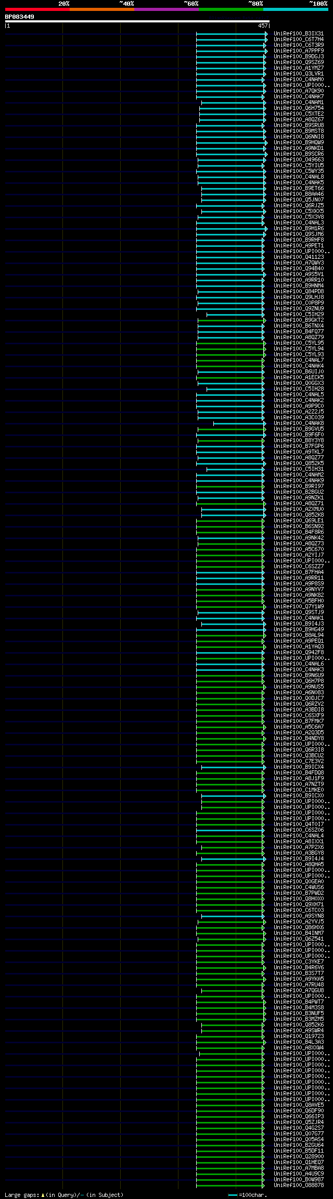Click hit label UniRef100_B9ICX4
Image resolution: width=333 pixels, height=1199 pixels.
point(299,767)
